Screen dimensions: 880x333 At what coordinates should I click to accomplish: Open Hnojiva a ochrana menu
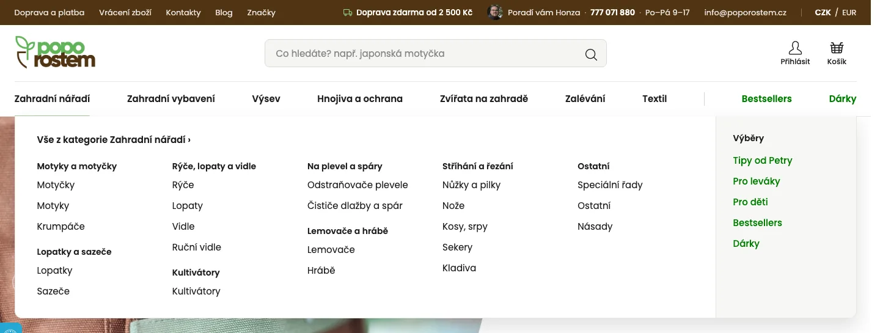click(x=360, y=98)
